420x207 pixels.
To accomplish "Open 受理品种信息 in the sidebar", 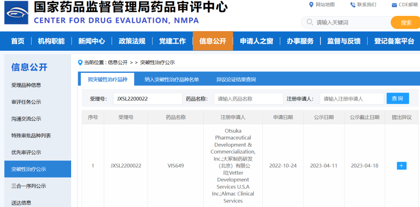I will [x=26, y=85].
